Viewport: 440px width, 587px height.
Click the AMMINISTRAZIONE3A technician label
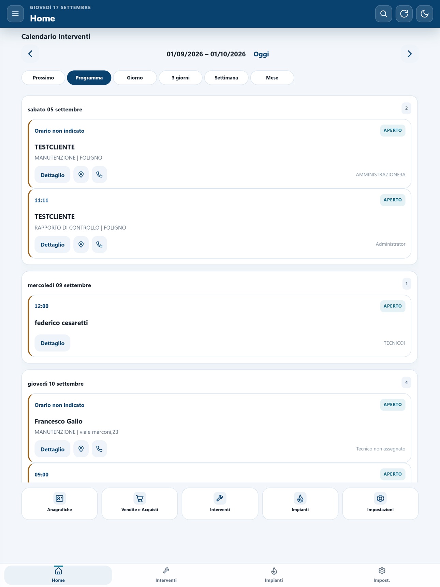(x=381, y=175)
